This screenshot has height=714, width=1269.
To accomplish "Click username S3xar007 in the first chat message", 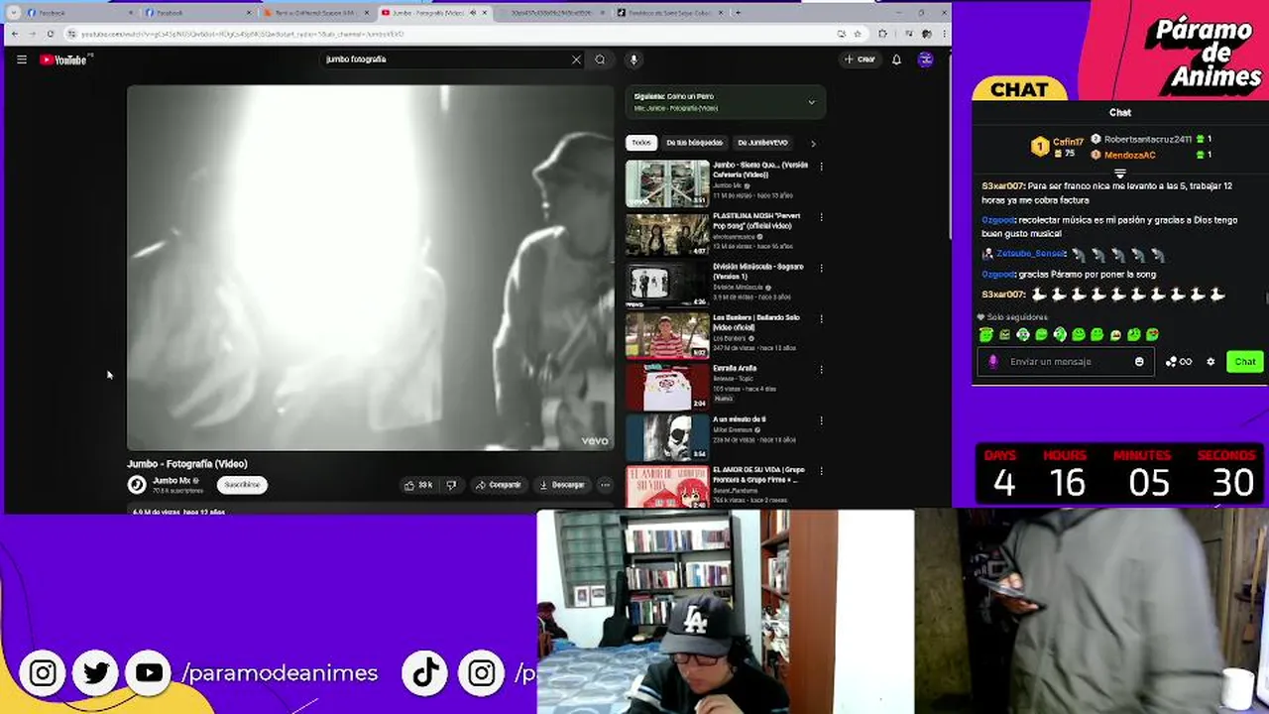I will [x=1002, y=186].
